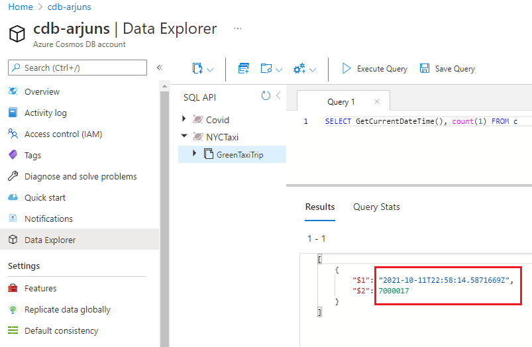
Task: Collapse the NYCTaxi database node
Action: (x=184, y=137)
